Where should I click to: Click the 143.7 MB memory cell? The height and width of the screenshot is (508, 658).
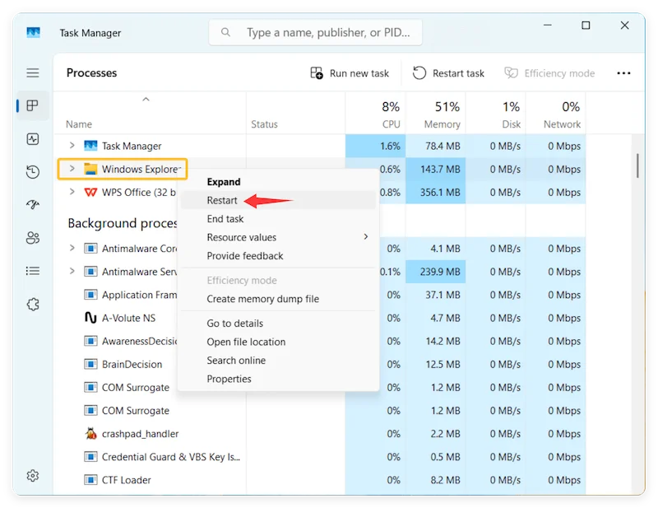click(436, 170)
